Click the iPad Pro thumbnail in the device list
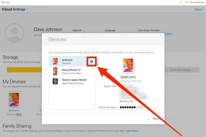The image size is (206, 137). coord(55,61)
